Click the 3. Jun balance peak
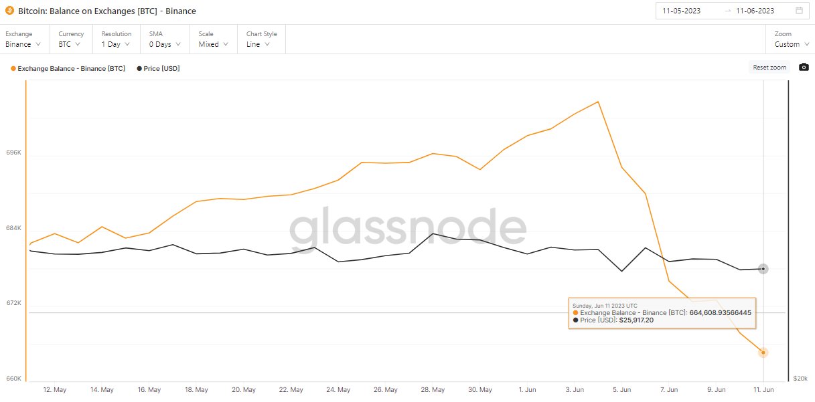This screenshot has width=815, height=402. pyautogui.click(x=598, y=102)
